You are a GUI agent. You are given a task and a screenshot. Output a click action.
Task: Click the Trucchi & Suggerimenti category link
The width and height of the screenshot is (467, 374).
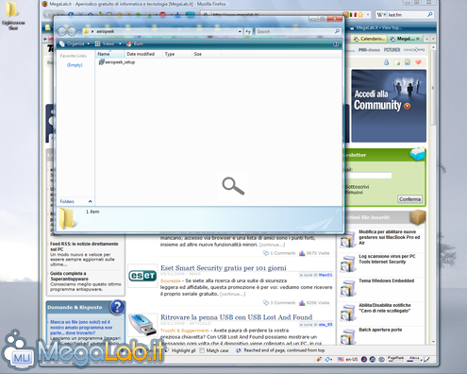[x=184, y=331]
